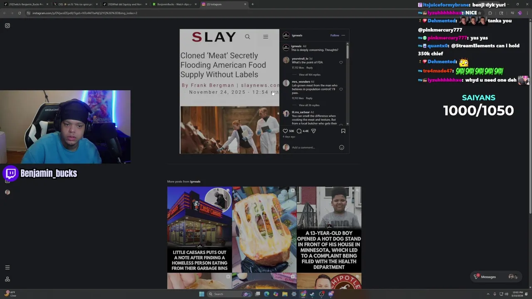Reload the page in browser

point(19,13)
